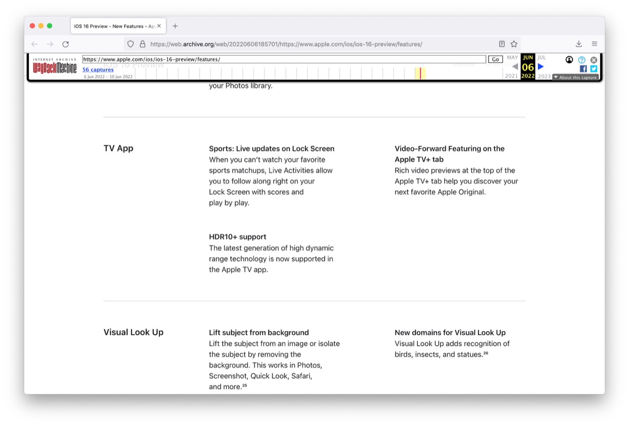The image size is (629, 426).
Task: Reload the page with the refresh icon
Action: click(x=65, y=44)
